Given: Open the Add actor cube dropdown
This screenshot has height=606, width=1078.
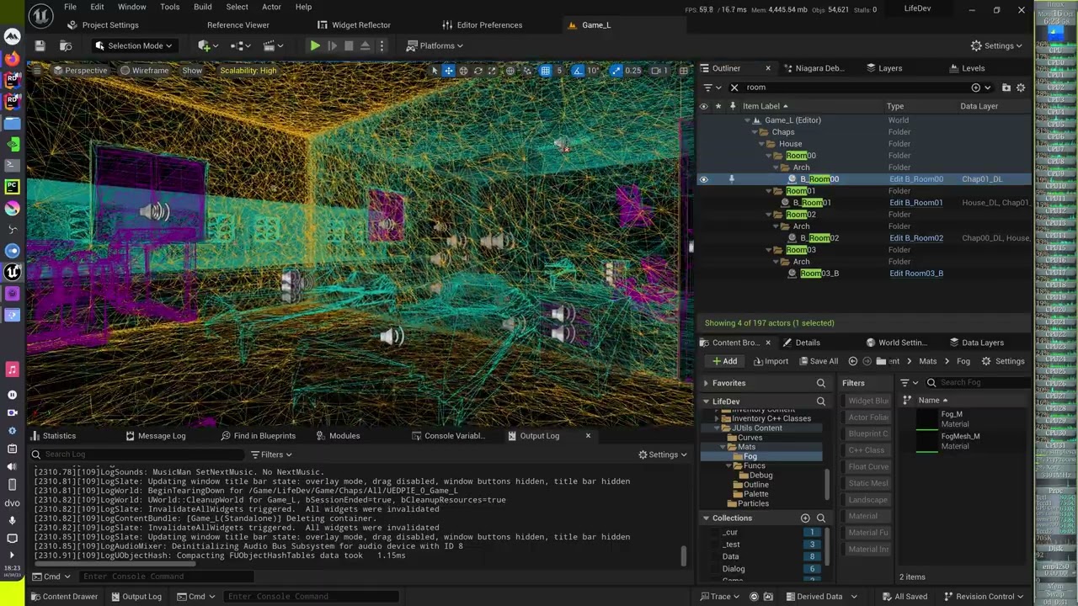Looking at the screenshot, I should (x=208, y=45).
